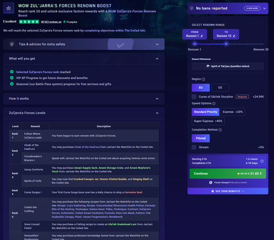Click the Completion Method help icon
The height and width of the screenshot is (240, 274).
pos(220,130)
